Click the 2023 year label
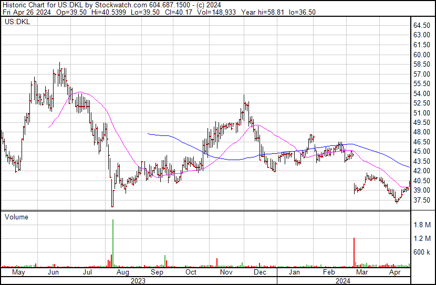The height and width of the screenshot is (285, 436). [x=138, y=281]
